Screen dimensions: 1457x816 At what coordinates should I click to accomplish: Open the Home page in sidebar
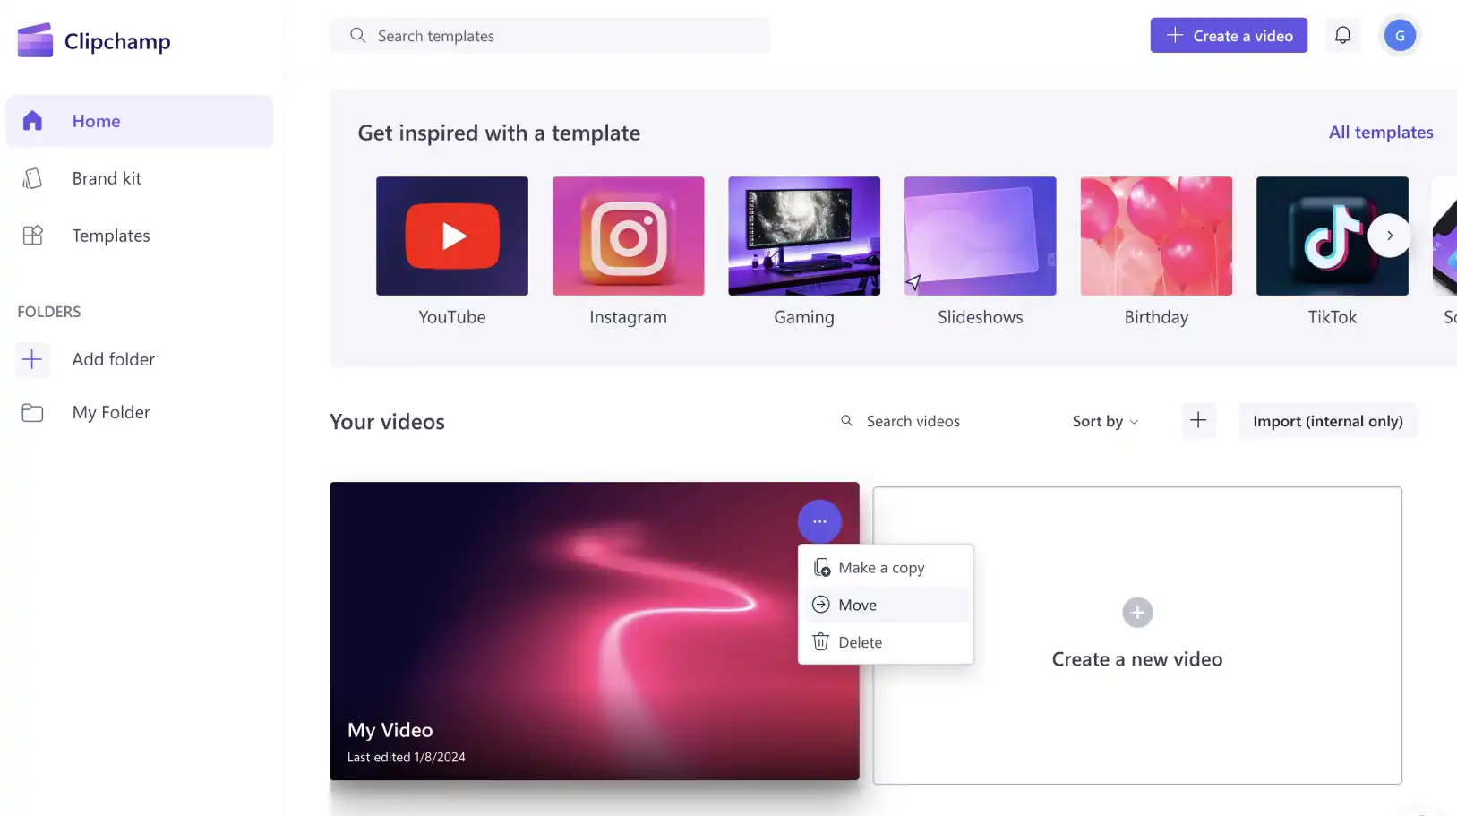pos(140,121)
